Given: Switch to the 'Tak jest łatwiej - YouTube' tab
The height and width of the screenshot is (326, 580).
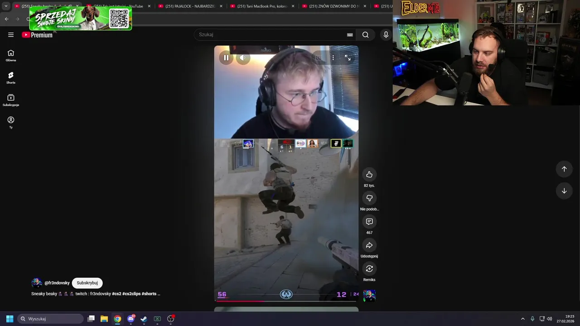Looking at the screenshot, I should coord(118,6).
